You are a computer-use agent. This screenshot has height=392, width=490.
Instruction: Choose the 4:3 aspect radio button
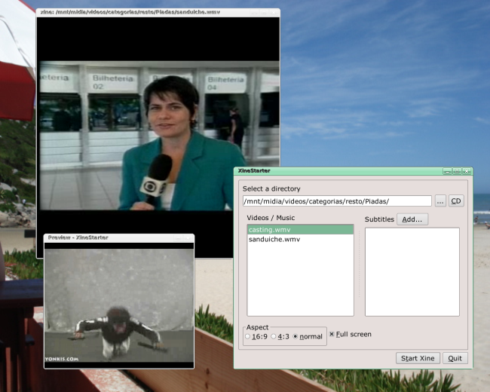[274, 337]
